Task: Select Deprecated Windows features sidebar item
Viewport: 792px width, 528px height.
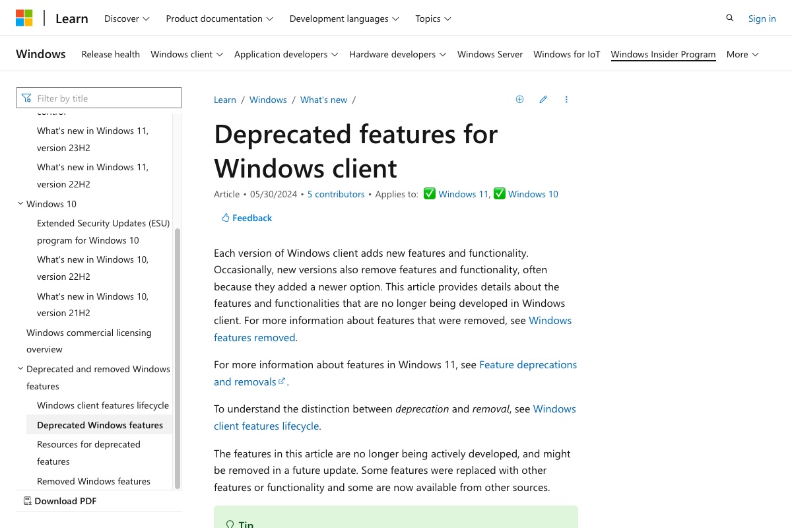Action: click(x=100, y=425)
